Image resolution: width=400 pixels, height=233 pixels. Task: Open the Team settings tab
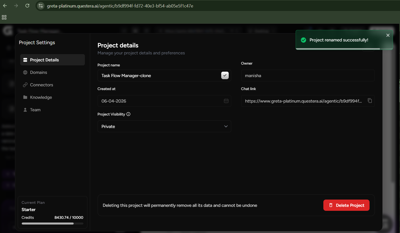point(52,110)
